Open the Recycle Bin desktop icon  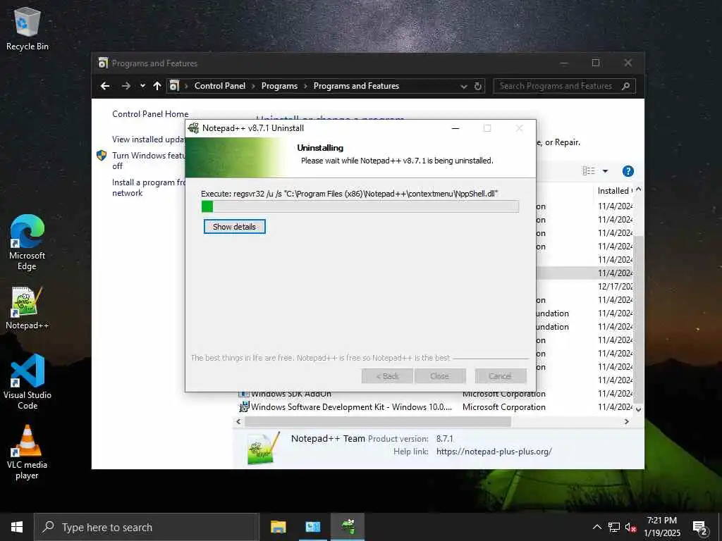tap(27, 28)
